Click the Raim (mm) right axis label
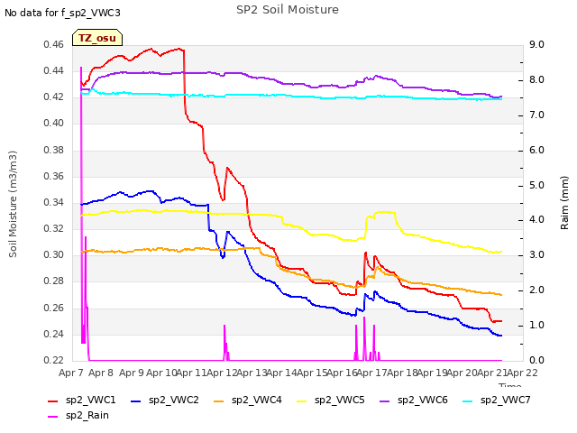The image size is (577, 433). [564, 203]
